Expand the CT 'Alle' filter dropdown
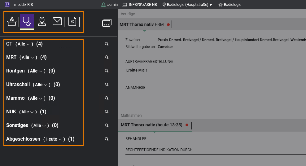This screenshot has width=306, height=166. (24, 44)
